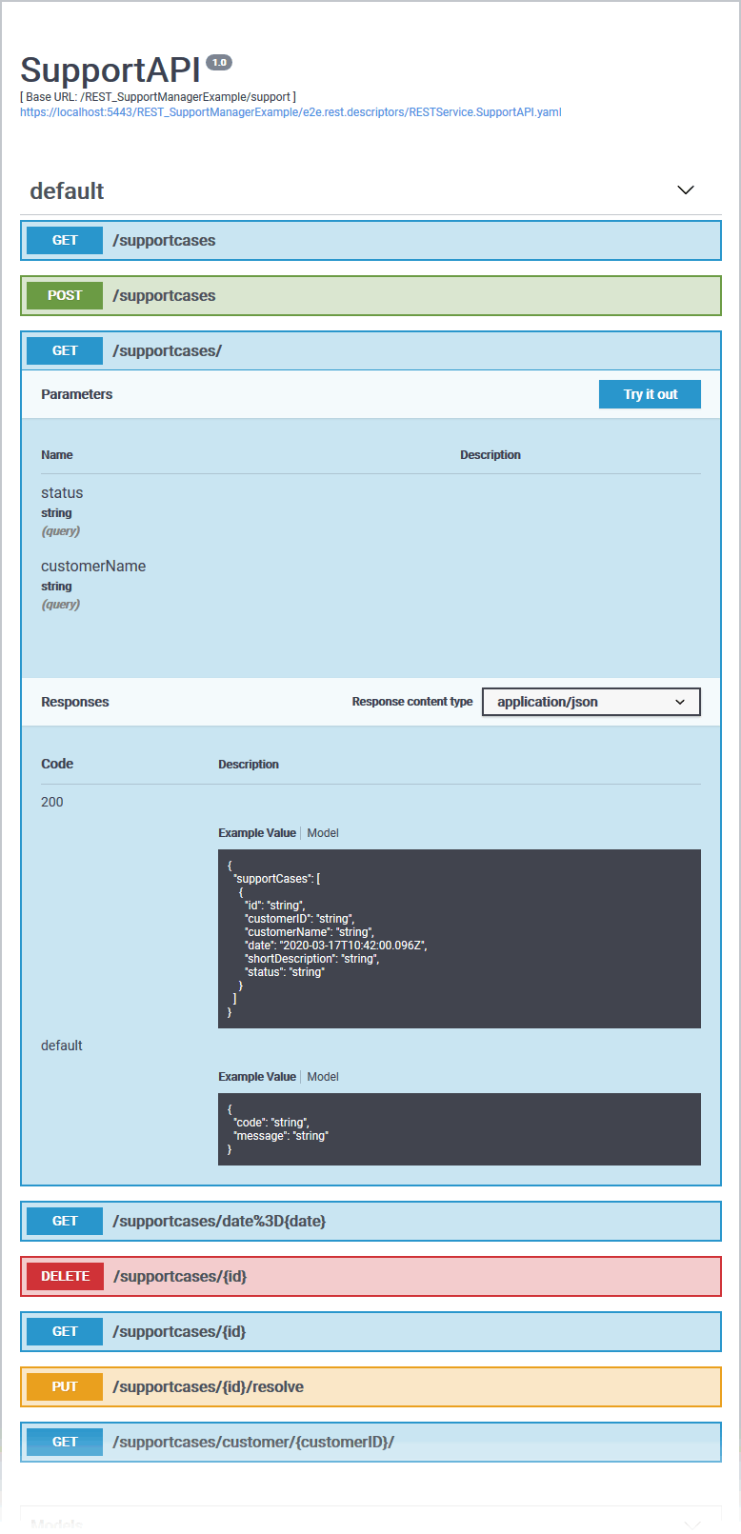This screenshot has height=1534, width=741.
Task: Collapse the default section chevron
Action: pos(685,190)
